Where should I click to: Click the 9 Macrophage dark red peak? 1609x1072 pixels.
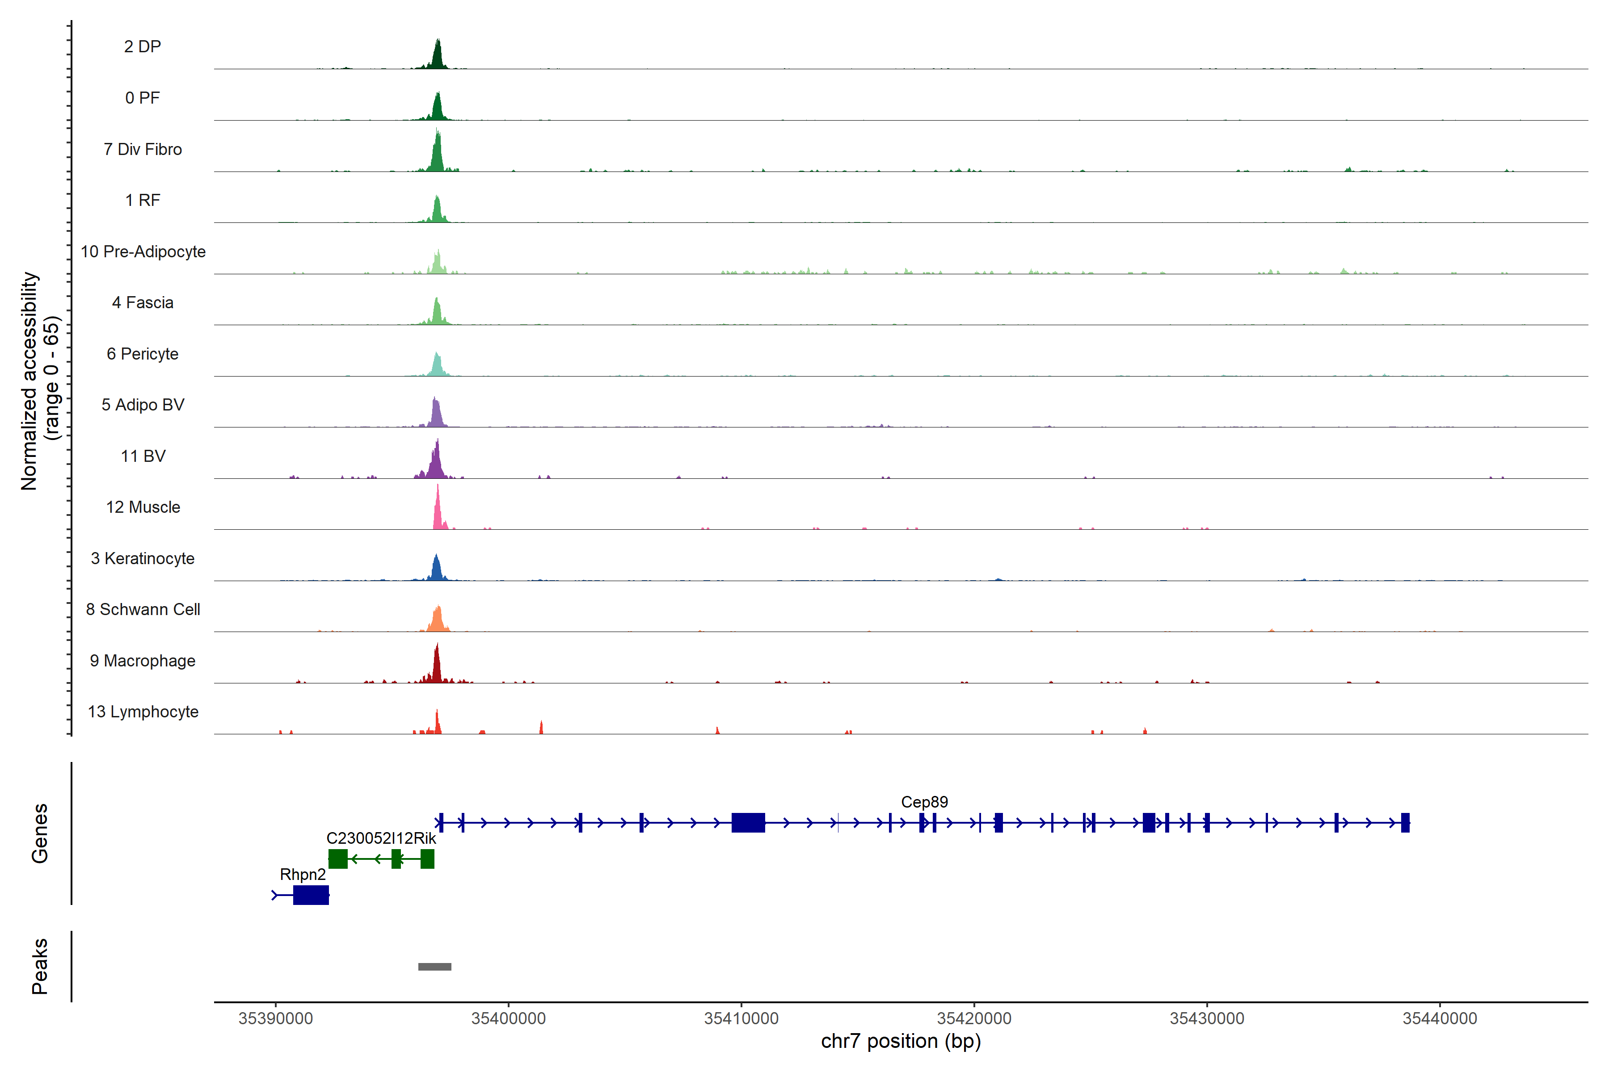pos(437,666)
